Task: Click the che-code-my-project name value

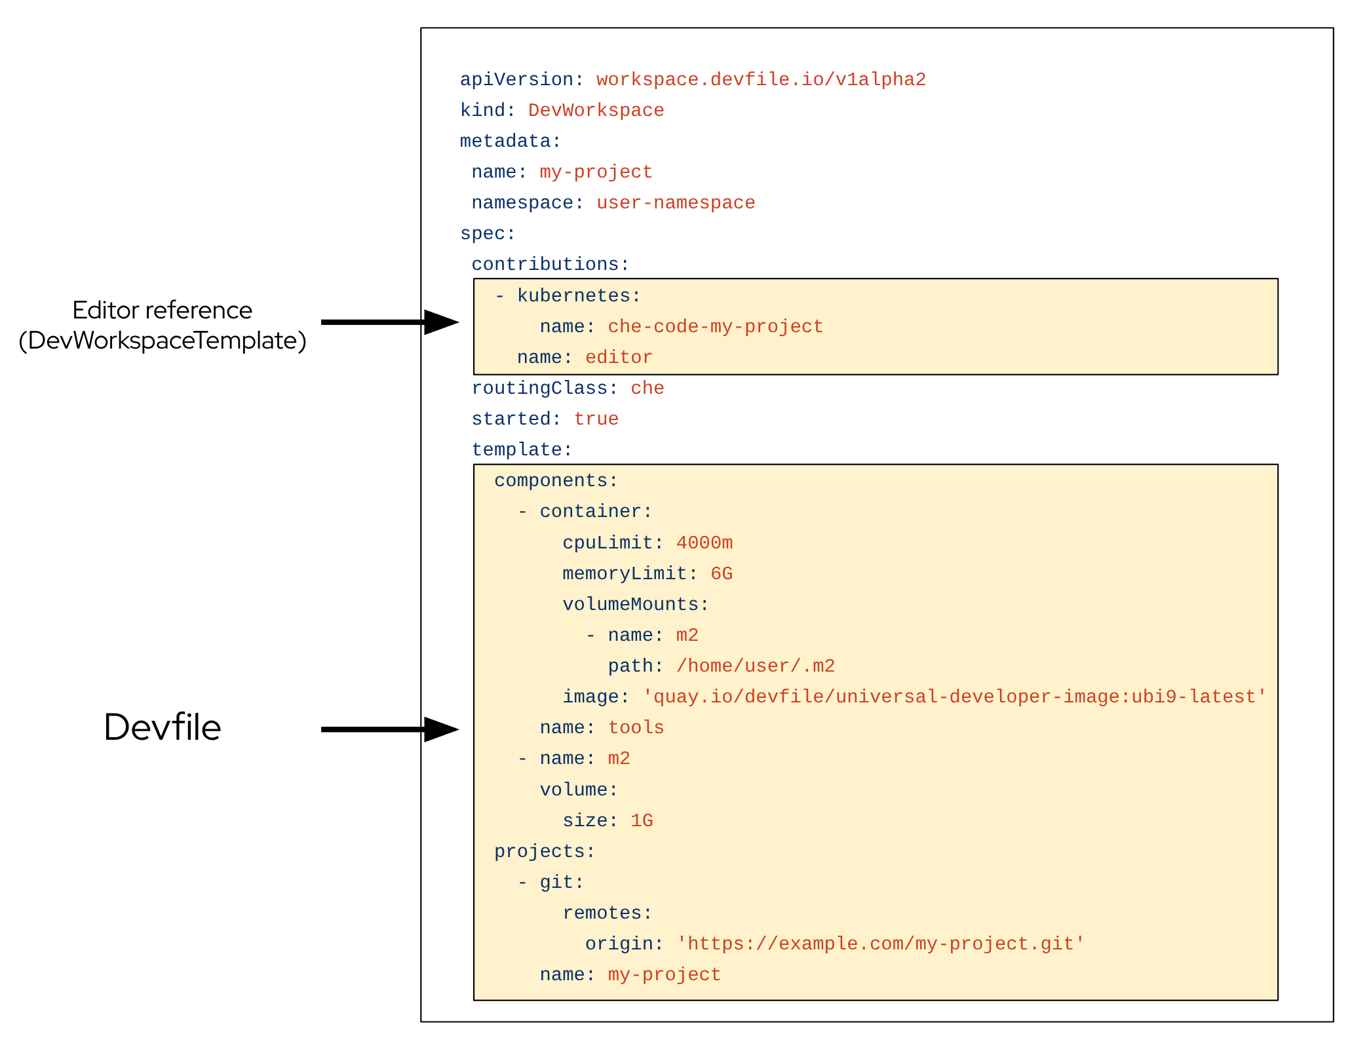Action: point(714,326)
